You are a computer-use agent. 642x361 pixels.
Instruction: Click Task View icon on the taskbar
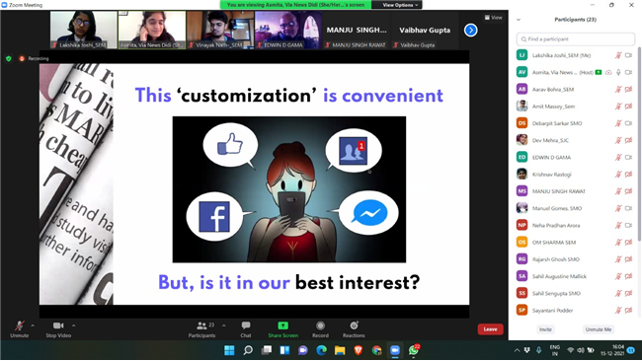point(267,350)
